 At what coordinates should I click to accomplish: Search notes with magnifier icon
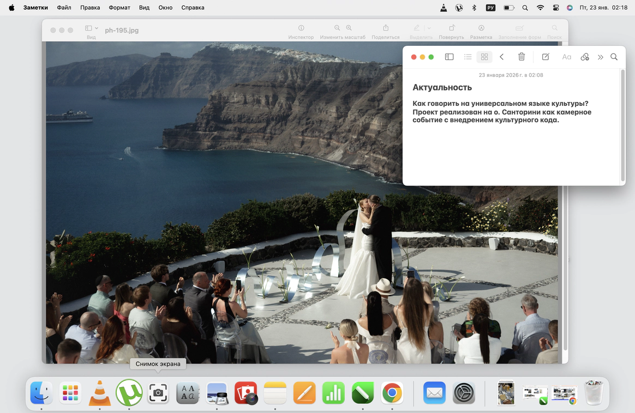coord(614,57)
